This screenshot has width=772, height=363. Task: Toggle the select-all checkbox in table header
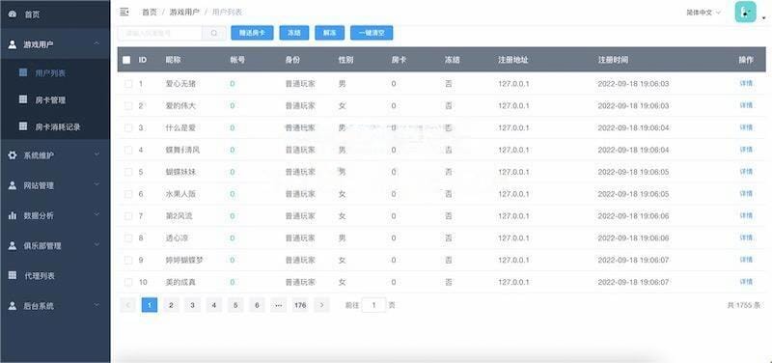[x=126, y=60]
